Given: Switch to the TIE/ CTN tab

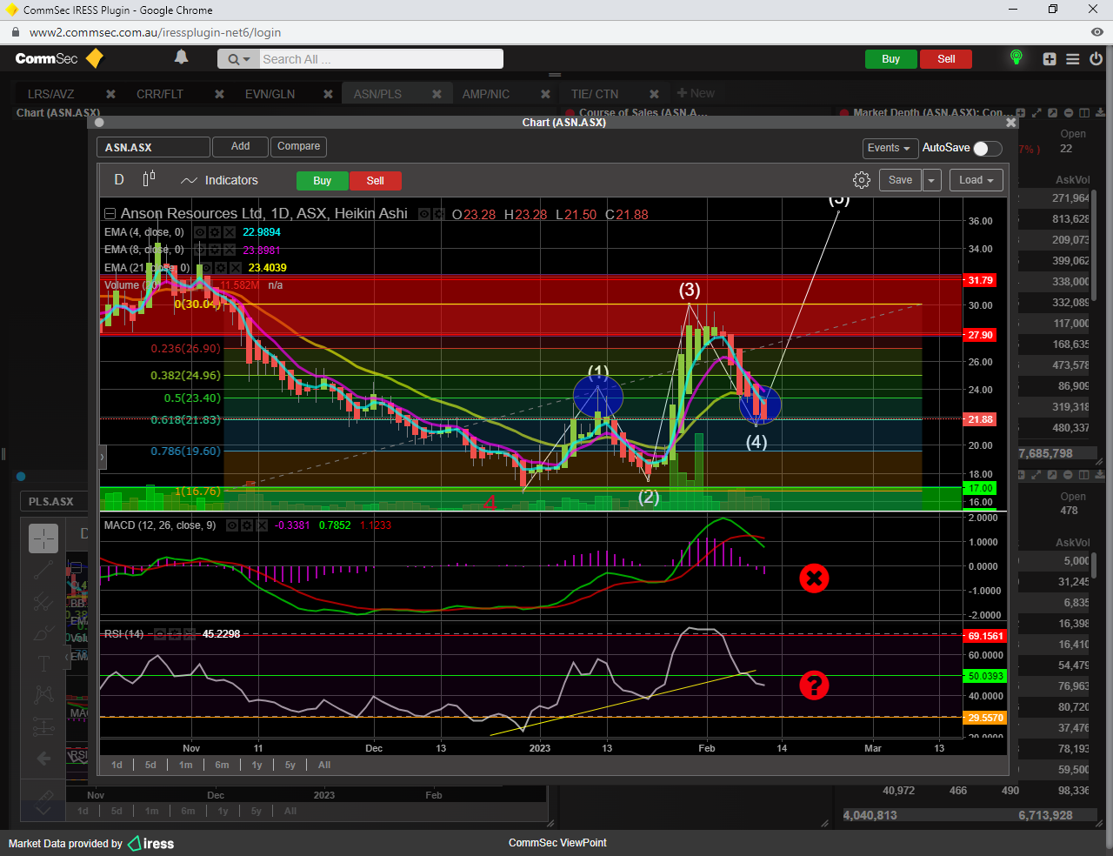Looking at the screenshot, I should 595,94.
